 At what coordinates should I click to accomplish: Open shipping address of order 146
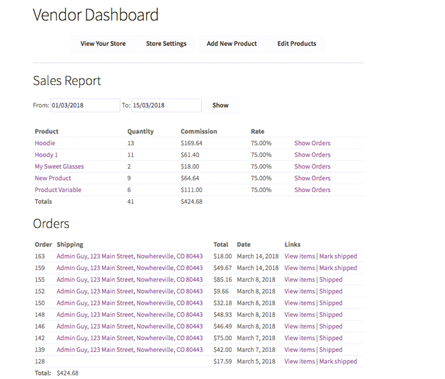[x=130, y=326]
